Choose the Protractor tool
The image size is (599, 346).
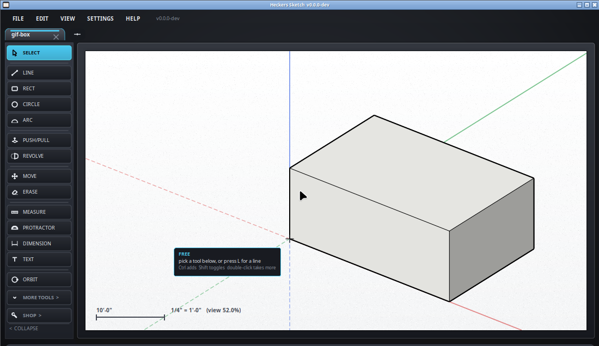click(39, 228)
